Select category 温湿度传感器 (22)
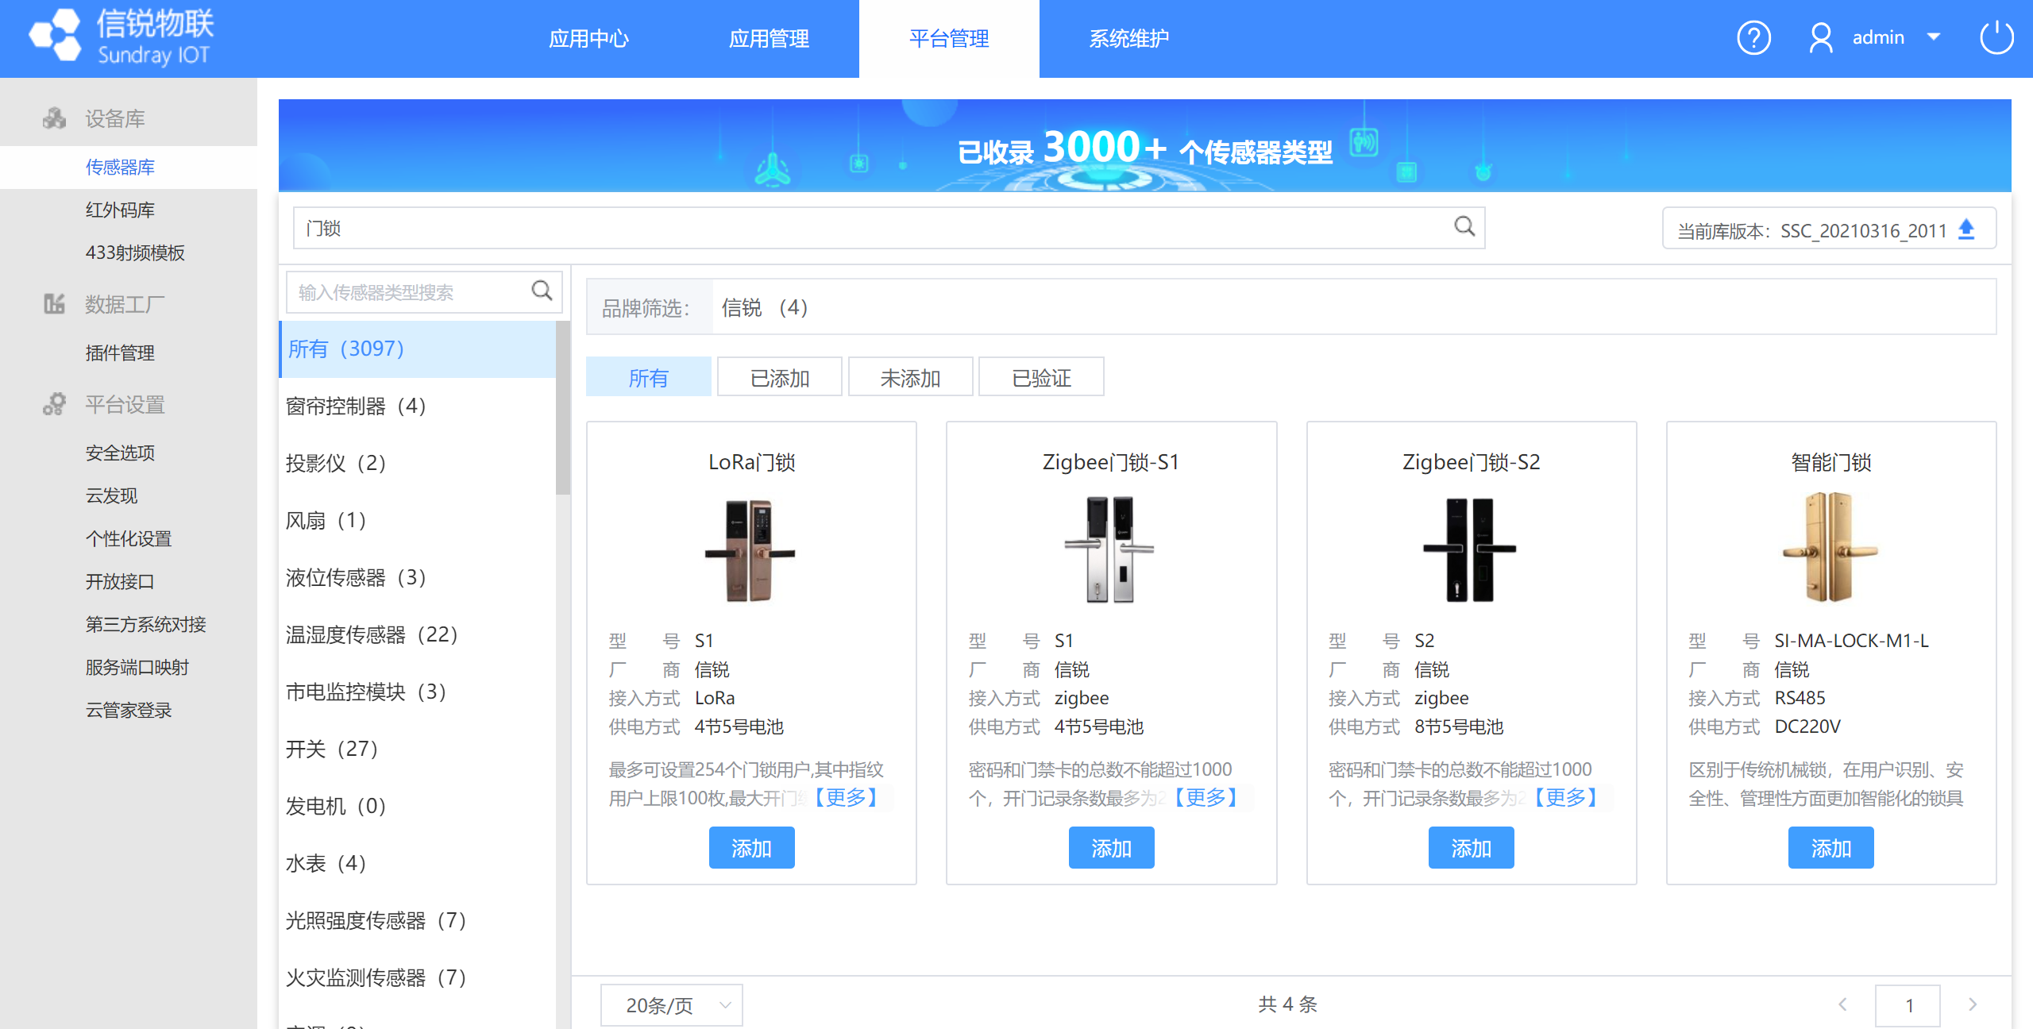The width and height of the screenshot is (2033, 1029). [417, 634]
